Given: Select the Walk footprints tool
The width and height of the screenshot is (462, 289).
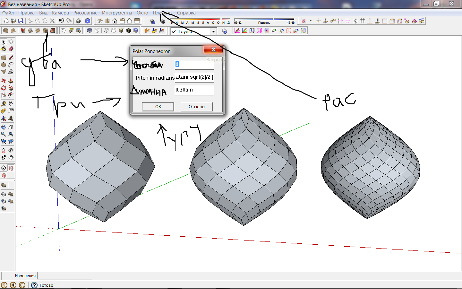Looking at the screenshot, I should point(4,157).
